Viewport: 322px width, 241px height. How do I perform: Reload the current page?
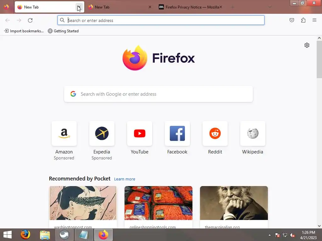[30, 20]
